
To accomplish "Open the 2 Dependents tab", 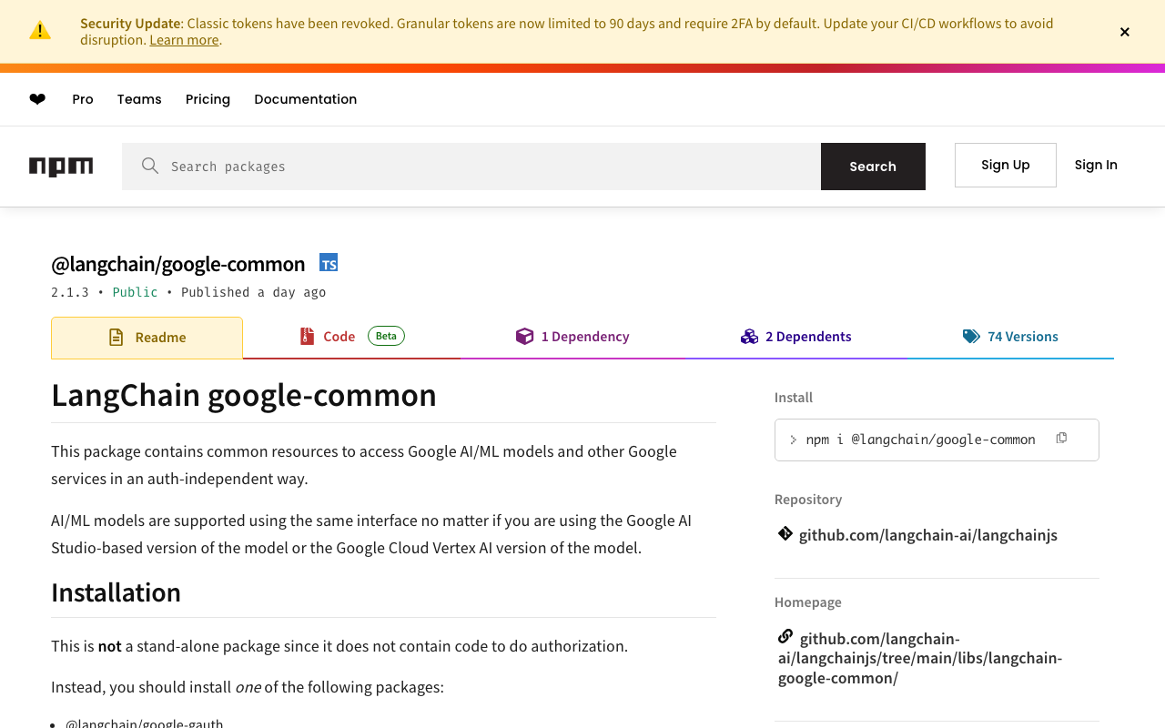I will click(796, 337).
